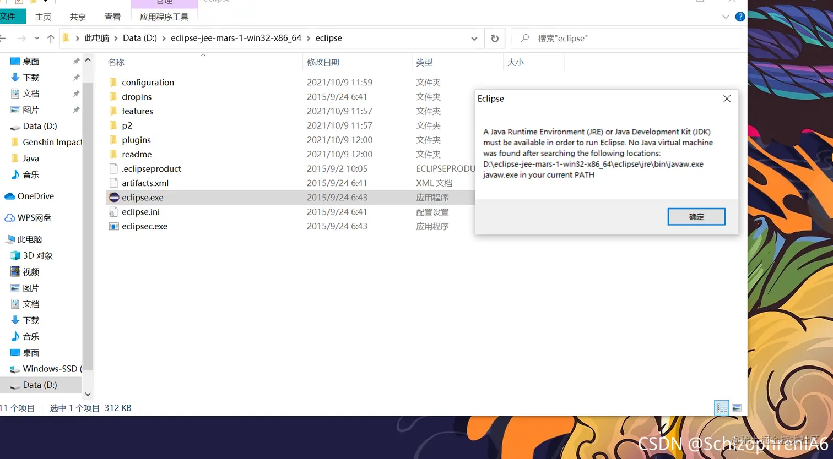Viewport: 833px width, 459px height.
Task: Select the plugins folder icon
Action: (113, 140)
